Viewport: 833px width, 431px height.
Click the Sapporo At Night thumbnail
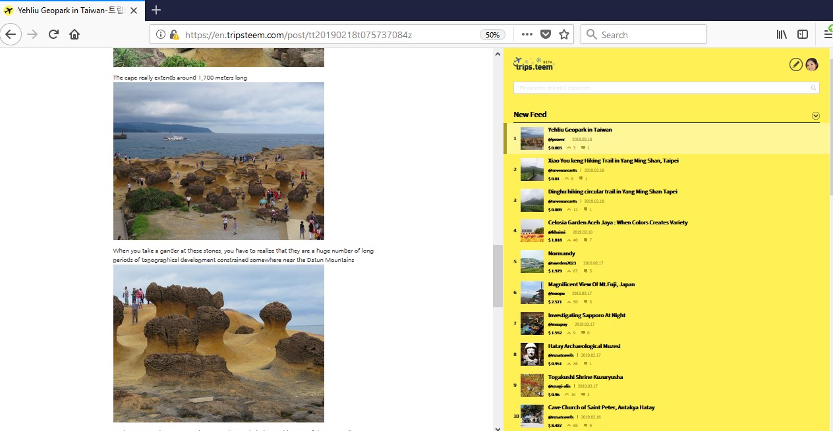[x=532, y=324]
